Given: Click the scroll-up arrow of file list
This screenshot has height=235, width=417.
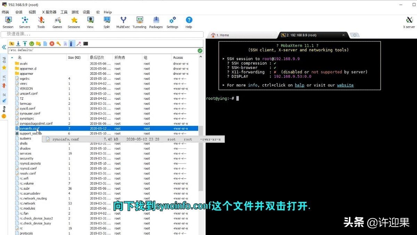Looking at the screenshot, I should point(201,57).
